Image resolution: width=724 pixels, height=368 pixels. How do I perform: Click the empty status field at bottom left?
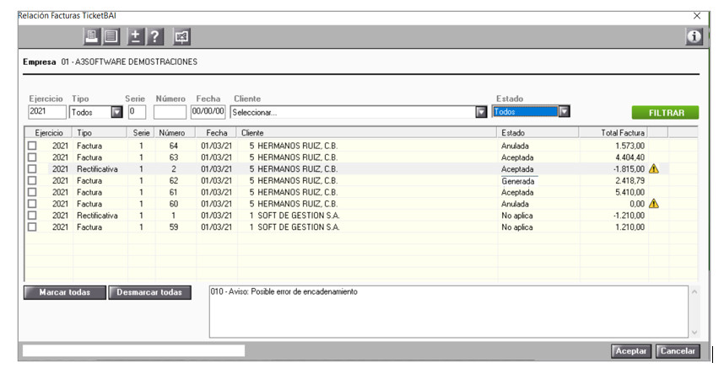(134, 351)
